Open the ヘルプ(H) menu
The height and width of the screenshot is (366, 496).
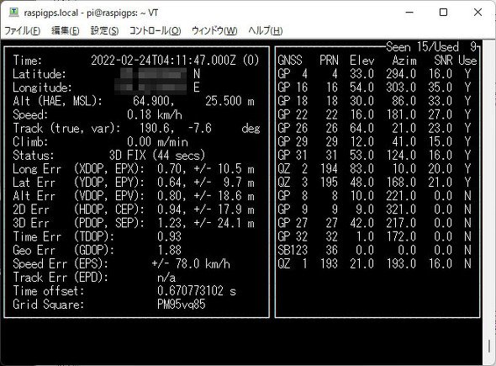click(x=265, y=31)
